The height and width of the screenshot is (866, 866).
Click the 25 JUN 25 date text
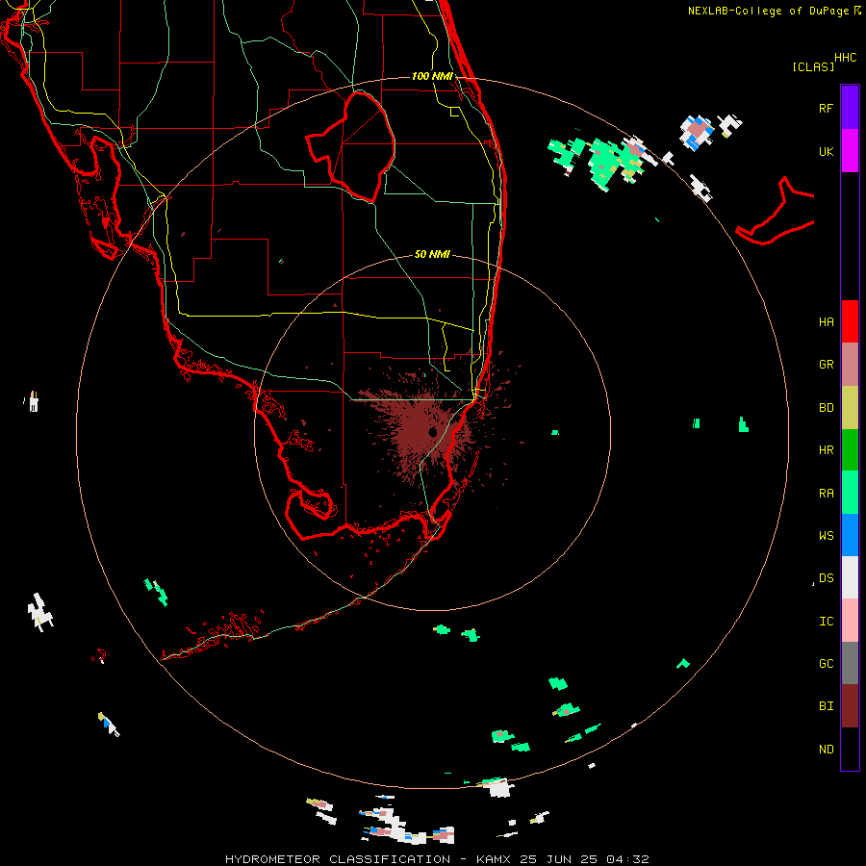pyautogui.click(x=561, y=859)
